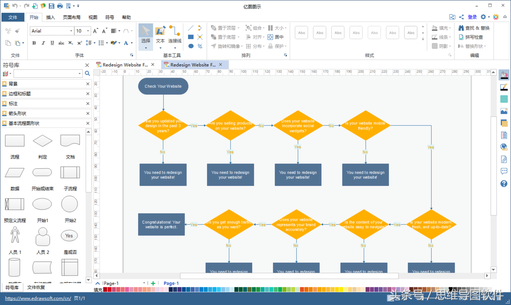Viewport: 511px width, 305px height.
Task: Open the comments icon on right sidebar
Action: pyautogui.click(x=504, y=171)
